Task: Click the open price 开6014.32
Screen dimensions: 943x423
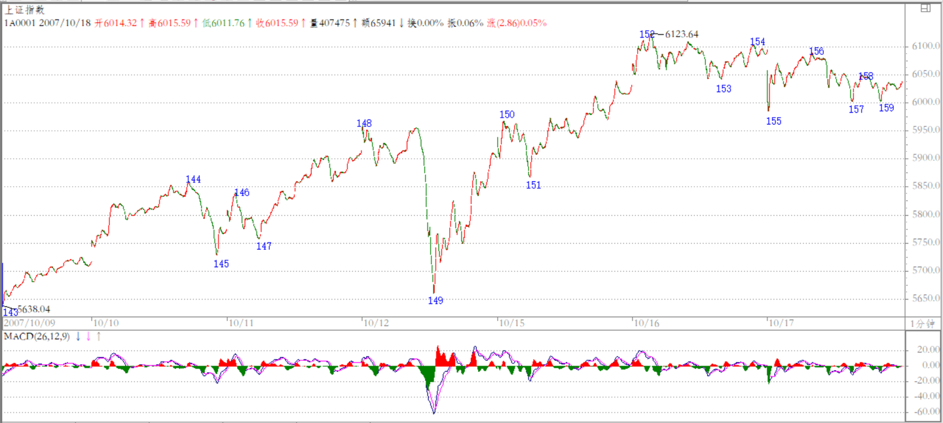Action: [115, 23]
